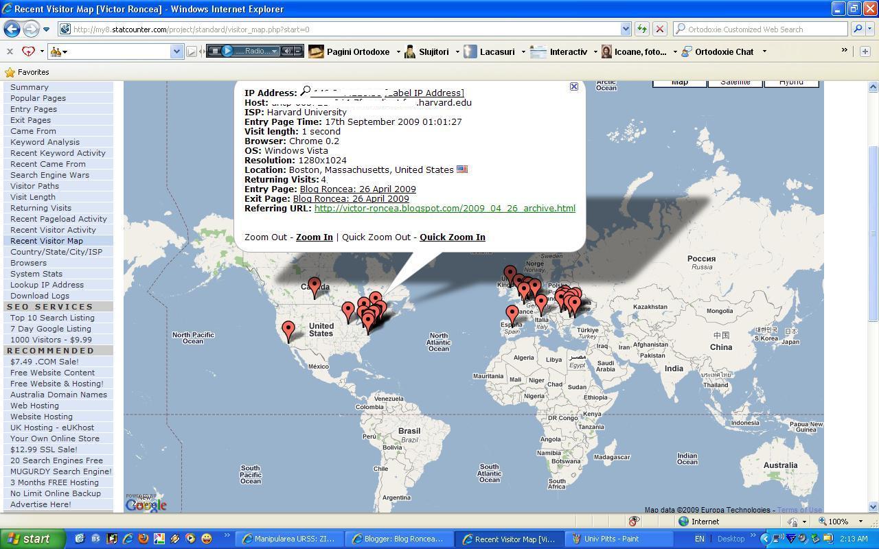Close the visitor info popup bubble
Viewport: 879px width, 549px height.
pyautogui.click(x=574, y=86)
